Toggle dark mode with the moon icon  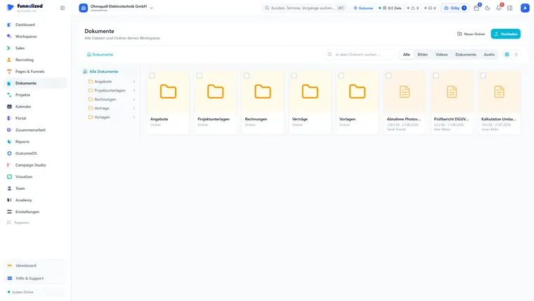488,8
